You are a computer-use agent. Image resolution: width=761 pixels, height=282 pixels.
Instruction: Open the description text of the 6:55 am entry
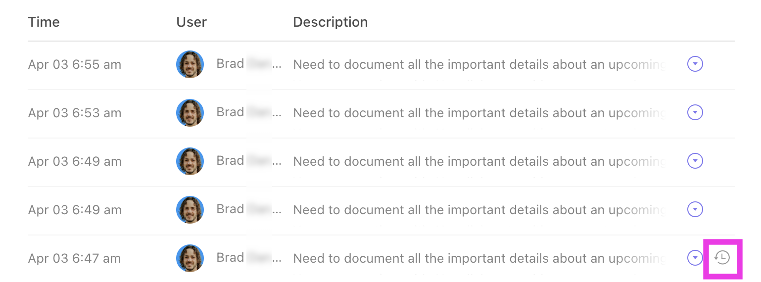(x=478, y=65)
